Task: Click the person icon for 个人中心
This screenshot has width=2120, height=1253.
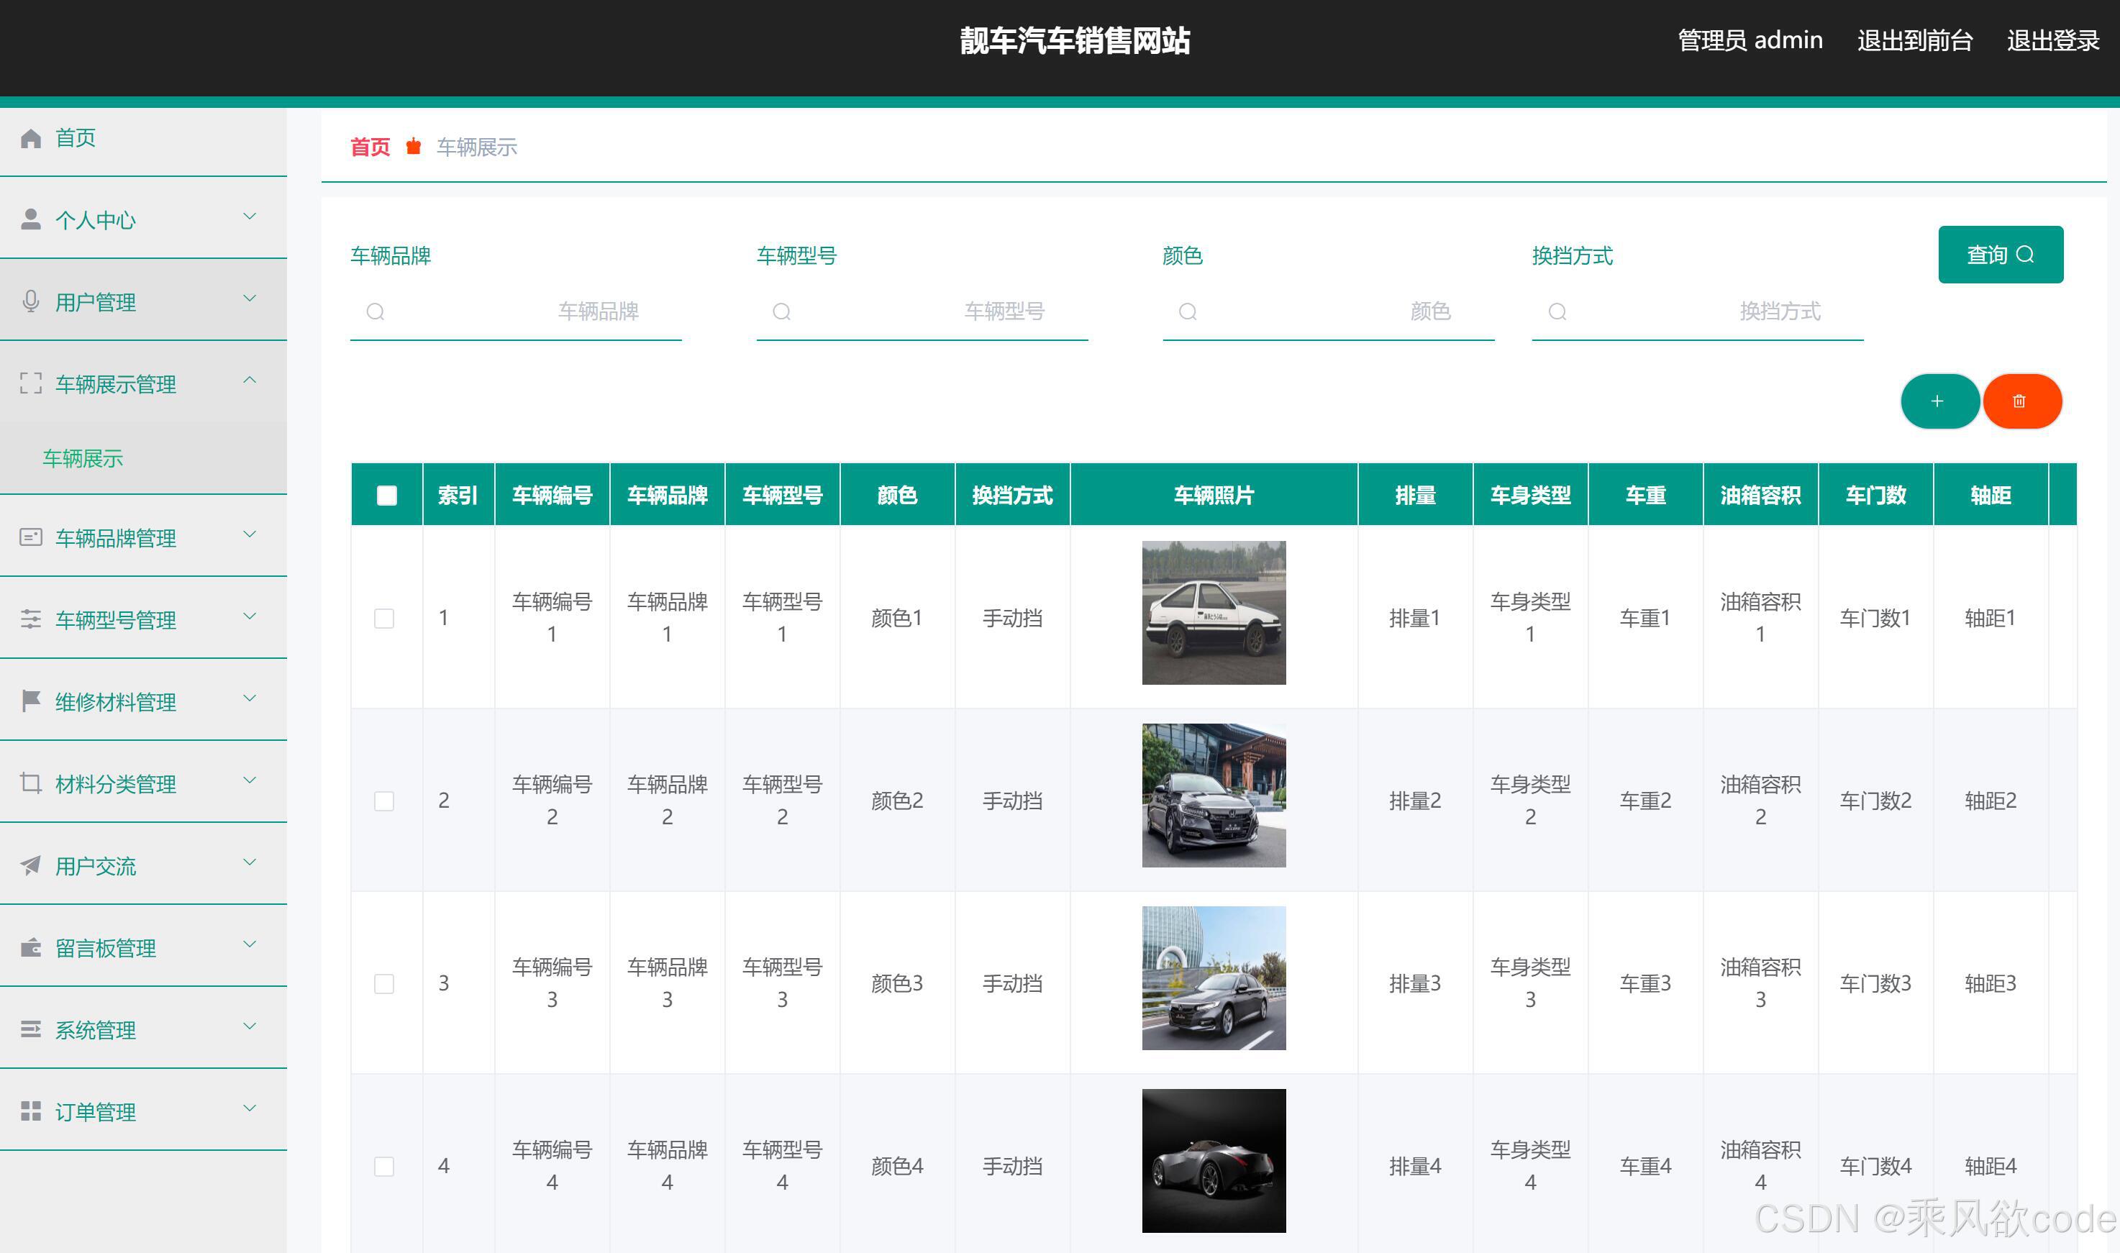Action: tap(31, 219)
